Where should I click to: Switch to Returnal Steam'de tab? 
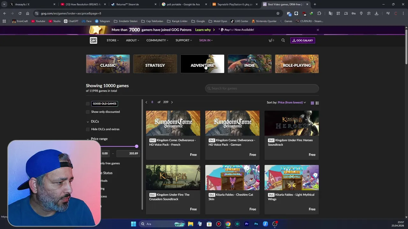pyautogui.click(x=134, y=4)
